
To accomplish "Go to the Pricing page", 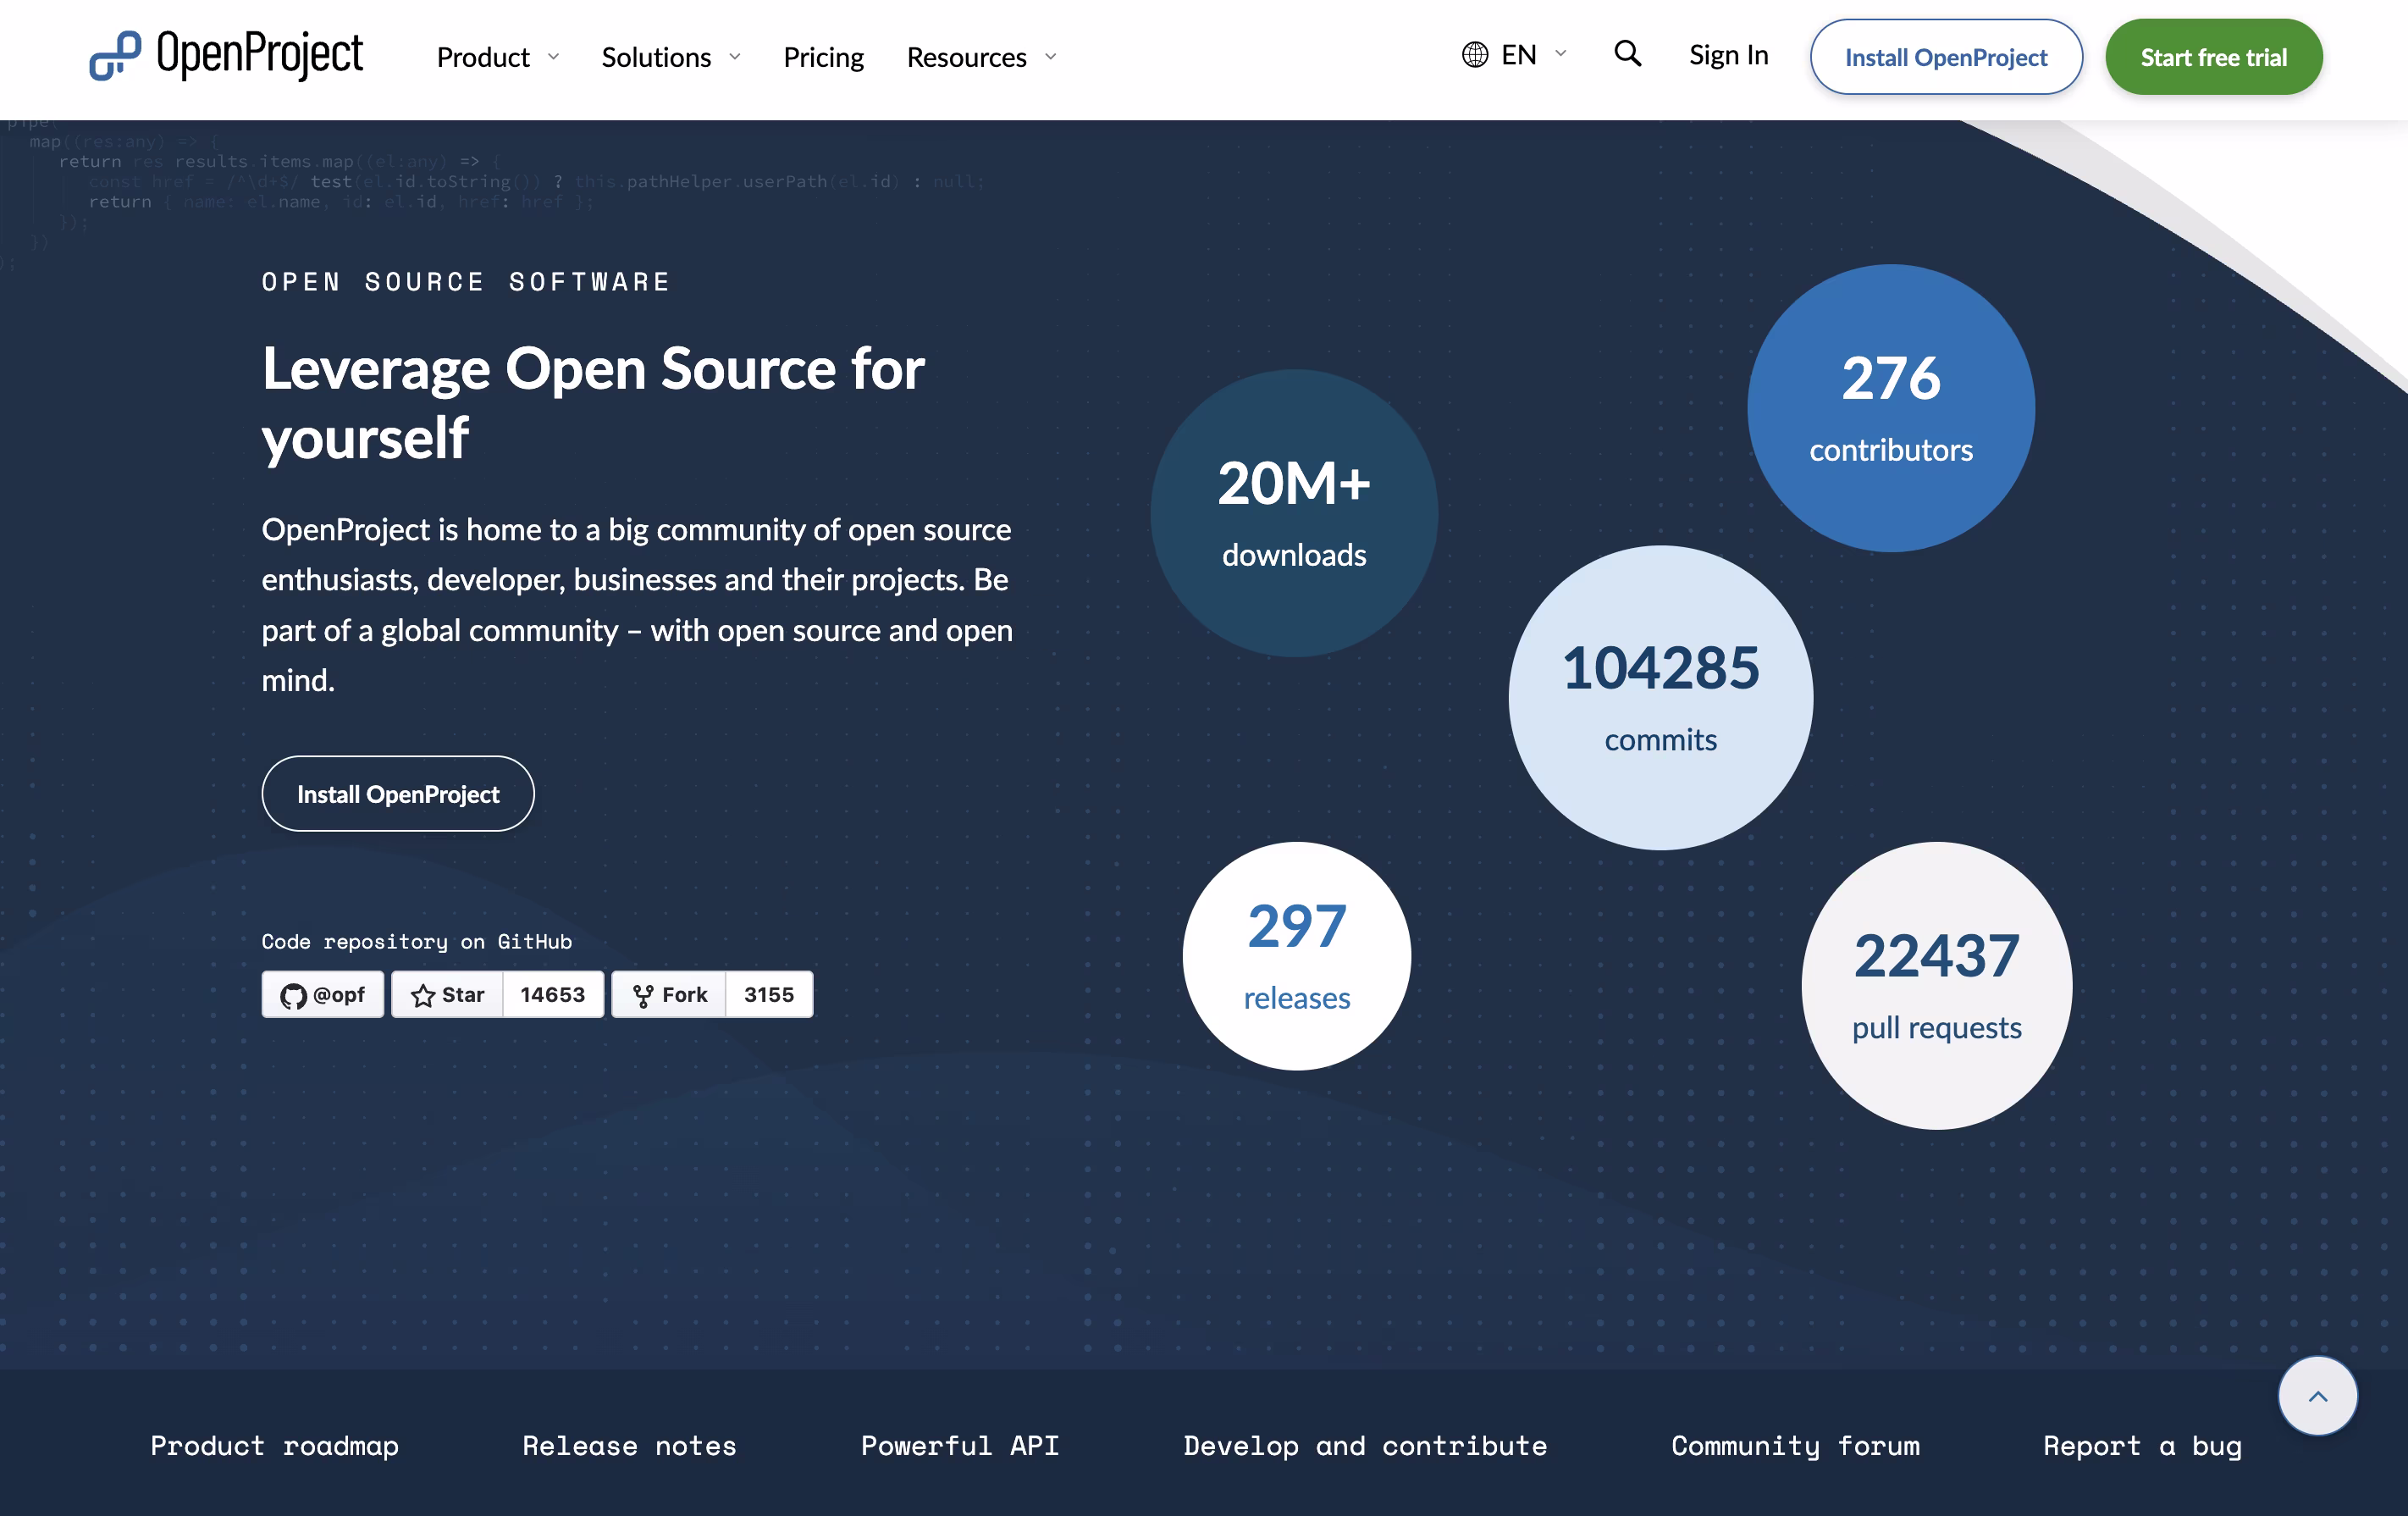I will pos(823,57).
